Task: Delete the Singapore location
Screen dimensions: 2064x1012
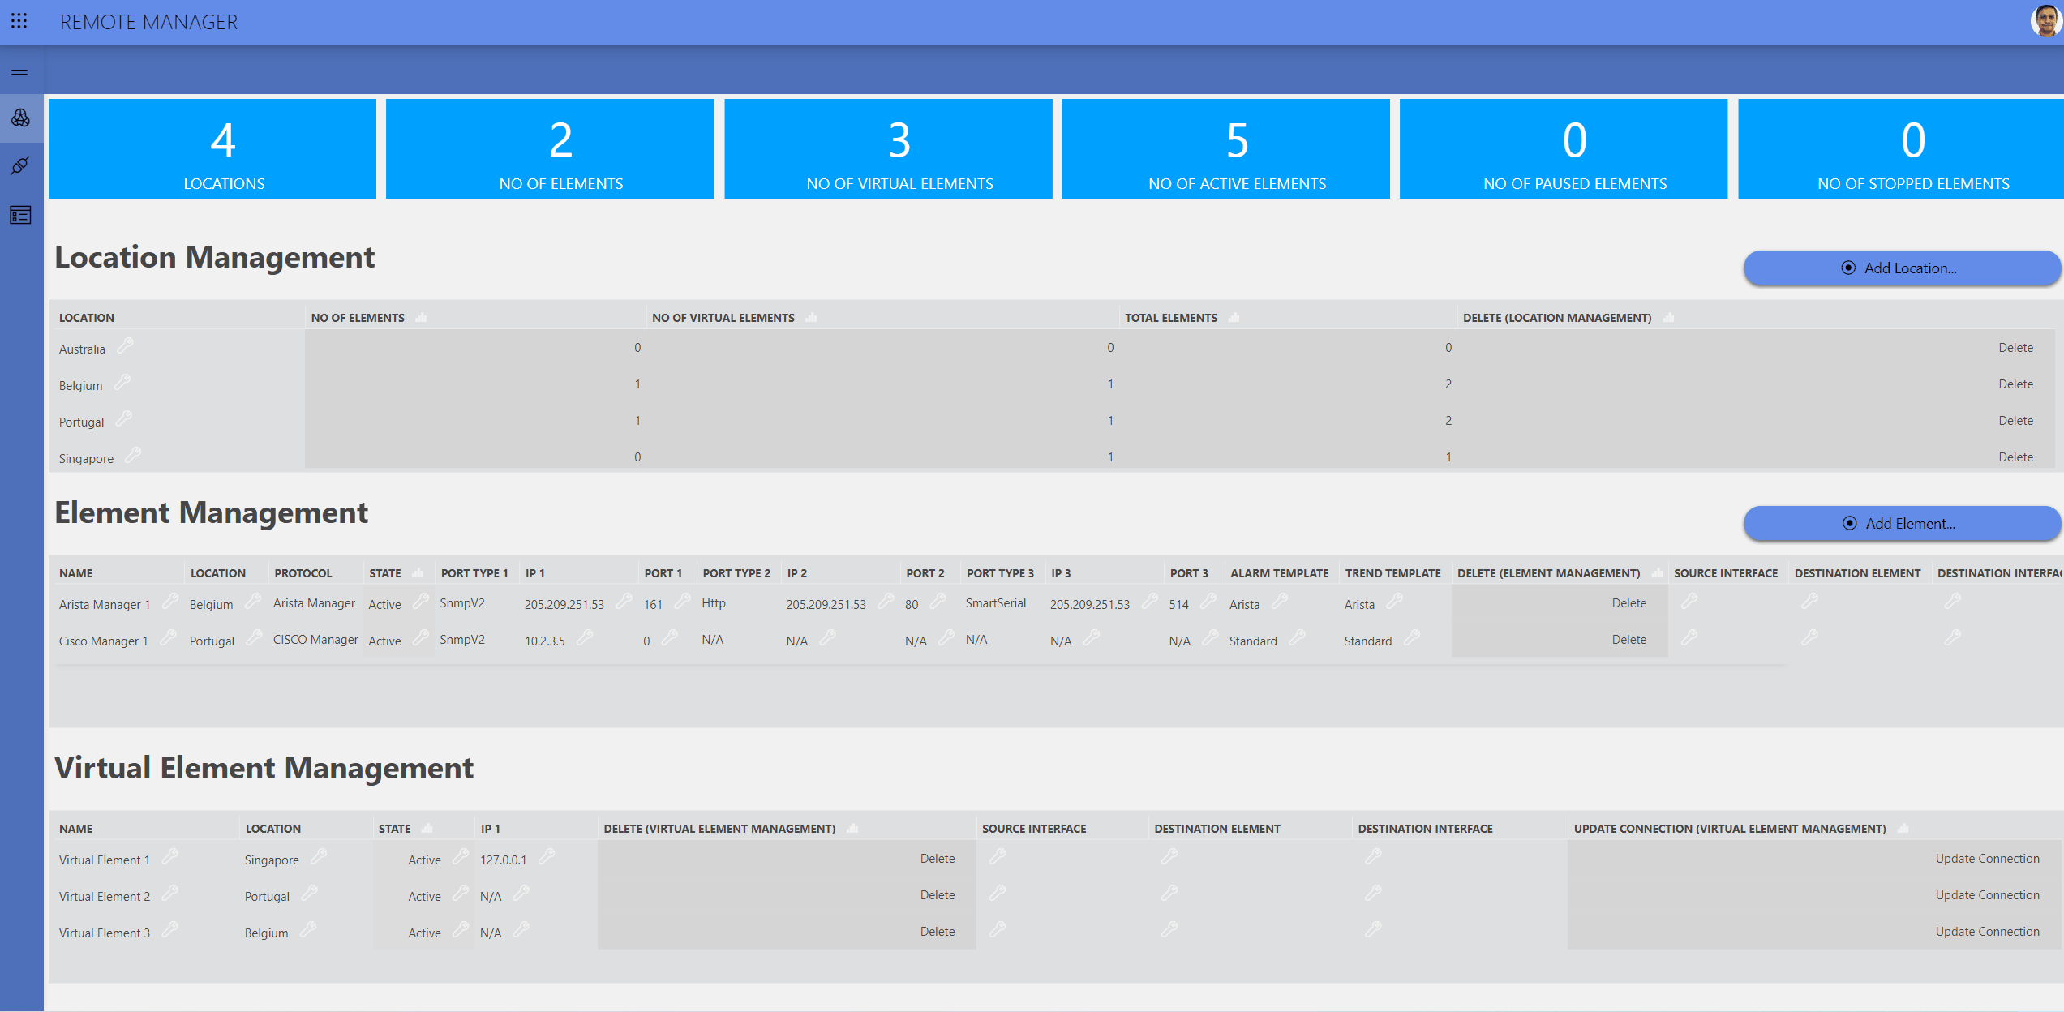Action: (x=2015, y=457)
